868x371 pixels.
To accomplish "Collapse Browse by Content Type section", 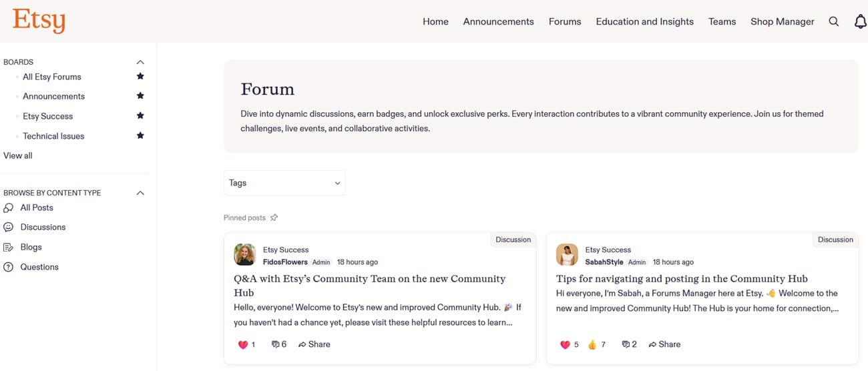I will coord(140,193).
